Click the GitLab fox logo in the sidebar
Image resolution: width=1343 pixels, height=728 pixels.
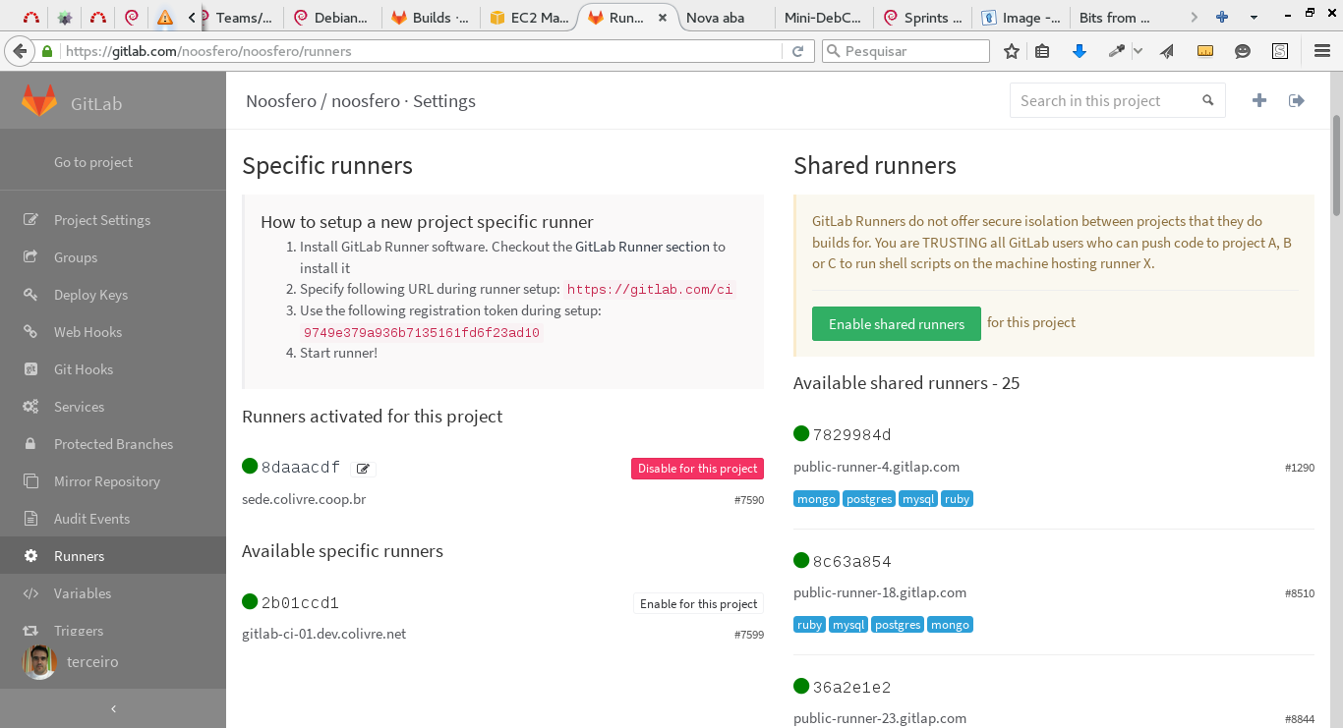(39, 101)
